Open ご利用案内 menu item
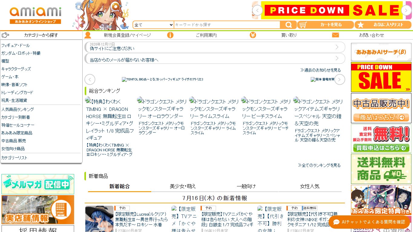The image size is (413, 232). 206,35
